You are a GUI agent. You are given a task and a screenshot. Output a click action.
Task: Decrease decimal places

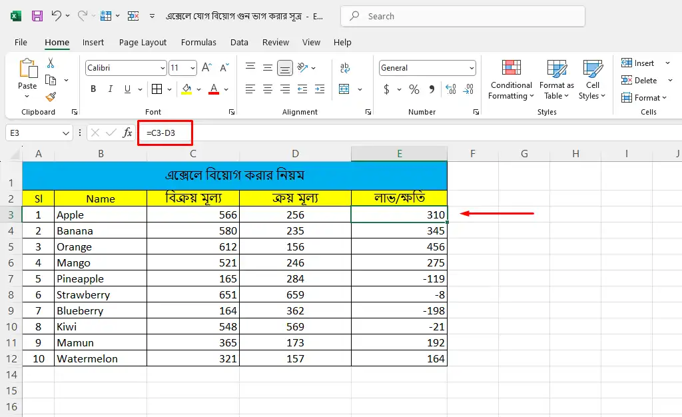click(x=468, y=89)
